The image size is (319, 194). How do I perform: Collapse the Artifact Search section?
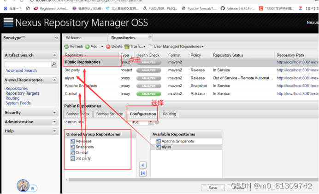tap(54, 55)
